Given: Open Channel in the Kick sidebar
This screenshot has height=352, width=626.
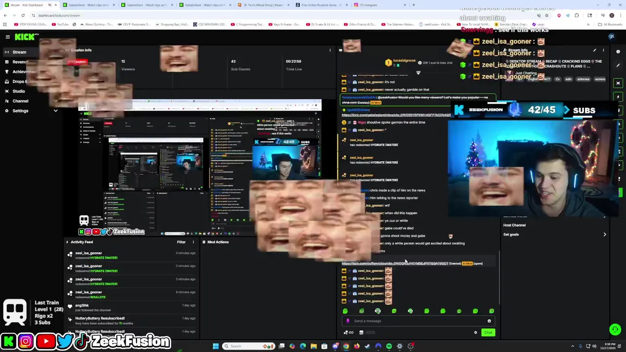Looking at the screenshot, I should coord(20,101).
